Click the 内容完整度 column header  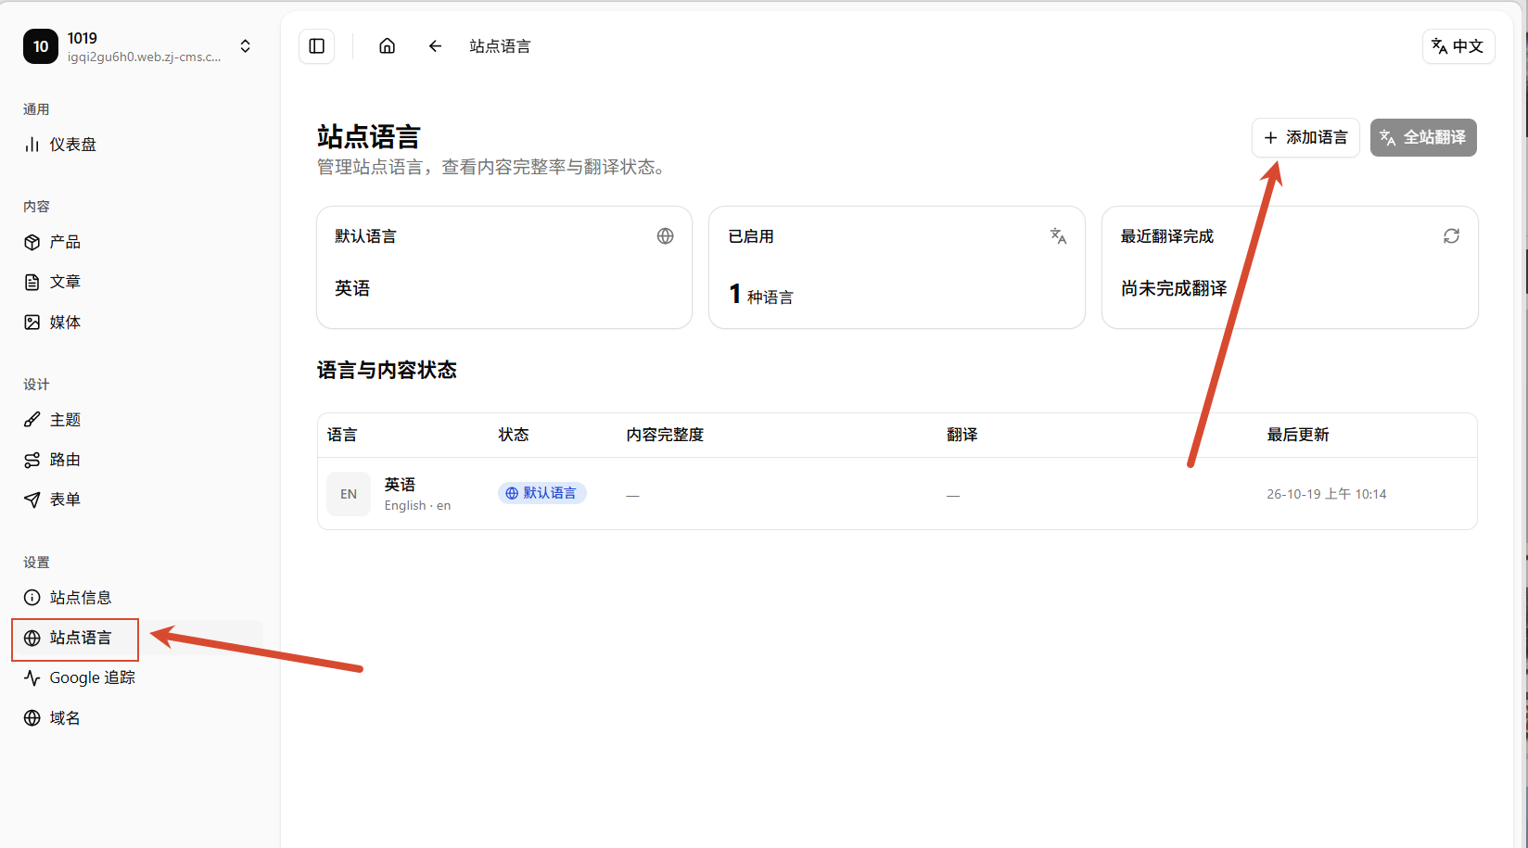(x=665, y=435)
